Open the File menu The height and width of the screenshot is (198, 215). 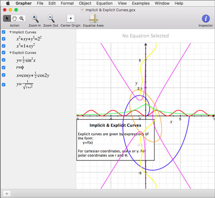point(40,3)
